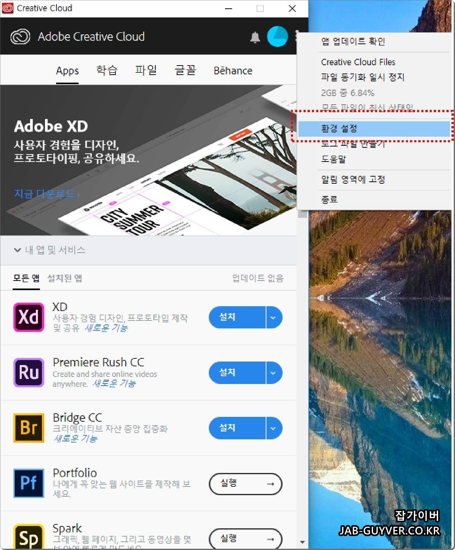Click the Creative Cloud title bar icon
The width and height of the screenshot is (455, 550).
coord(8,8)
